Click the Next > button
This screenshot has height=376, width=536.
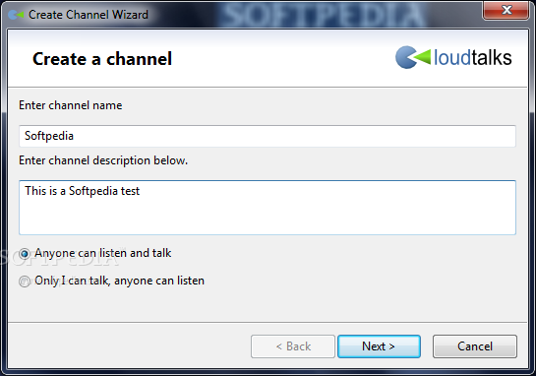click(379, 346)
